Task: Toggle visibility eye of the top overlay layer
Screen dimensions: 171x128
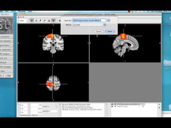Action: (112, 104)
